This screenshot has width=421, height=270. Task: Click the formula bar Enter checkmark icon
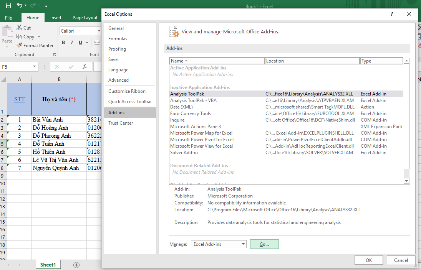click(71, 67)
